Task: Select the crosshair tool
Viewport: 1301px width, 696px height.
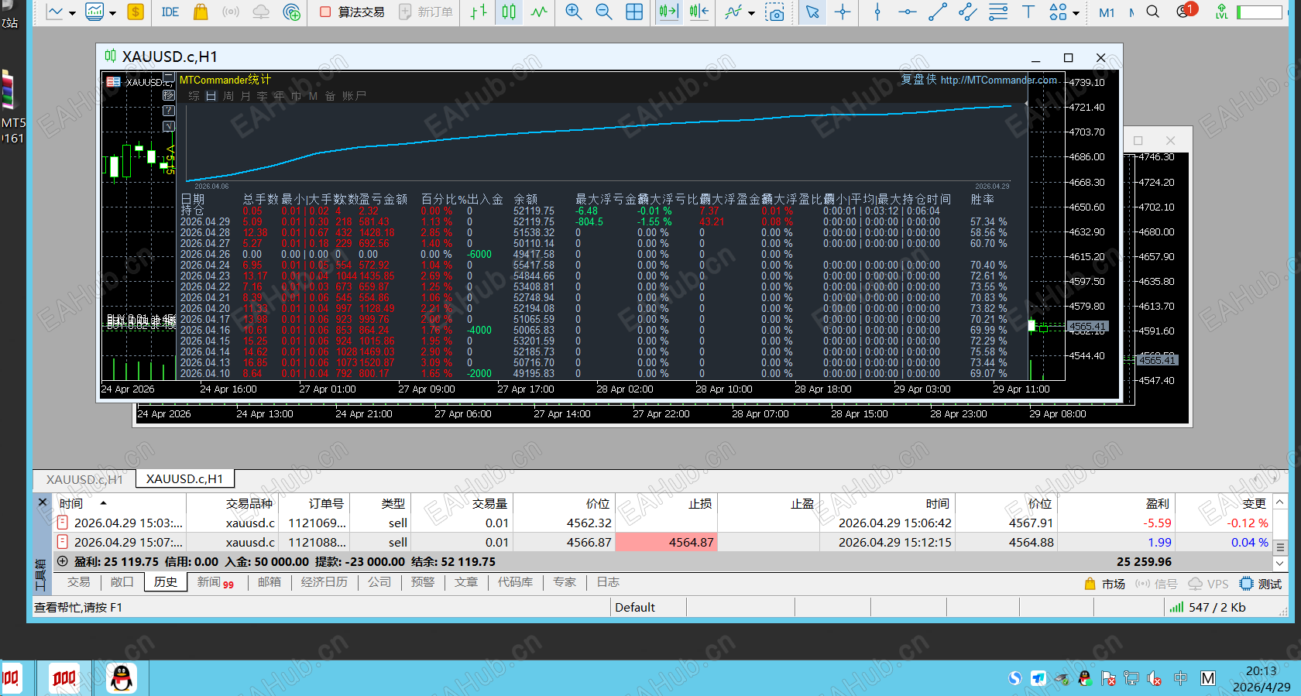Action: click(843, 12)
